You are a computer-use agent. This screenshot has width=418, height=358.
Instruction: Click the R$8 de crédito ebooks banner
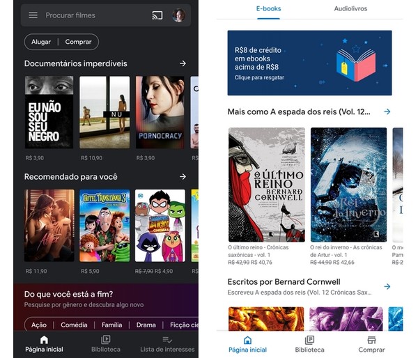point(309,63)
